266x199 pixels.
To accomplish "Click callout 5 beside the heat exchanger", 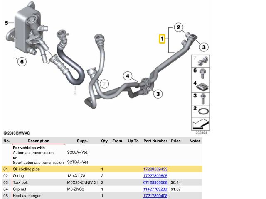I will (x=7, y=23).
